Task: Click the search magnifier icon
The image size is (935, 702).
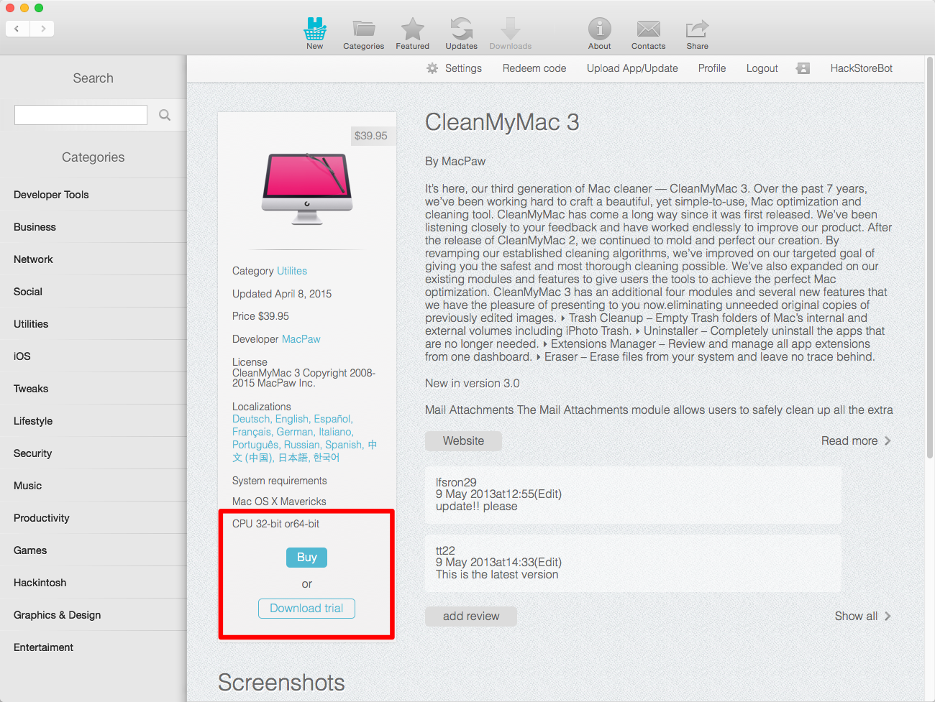Action: [x=165, y=115]
